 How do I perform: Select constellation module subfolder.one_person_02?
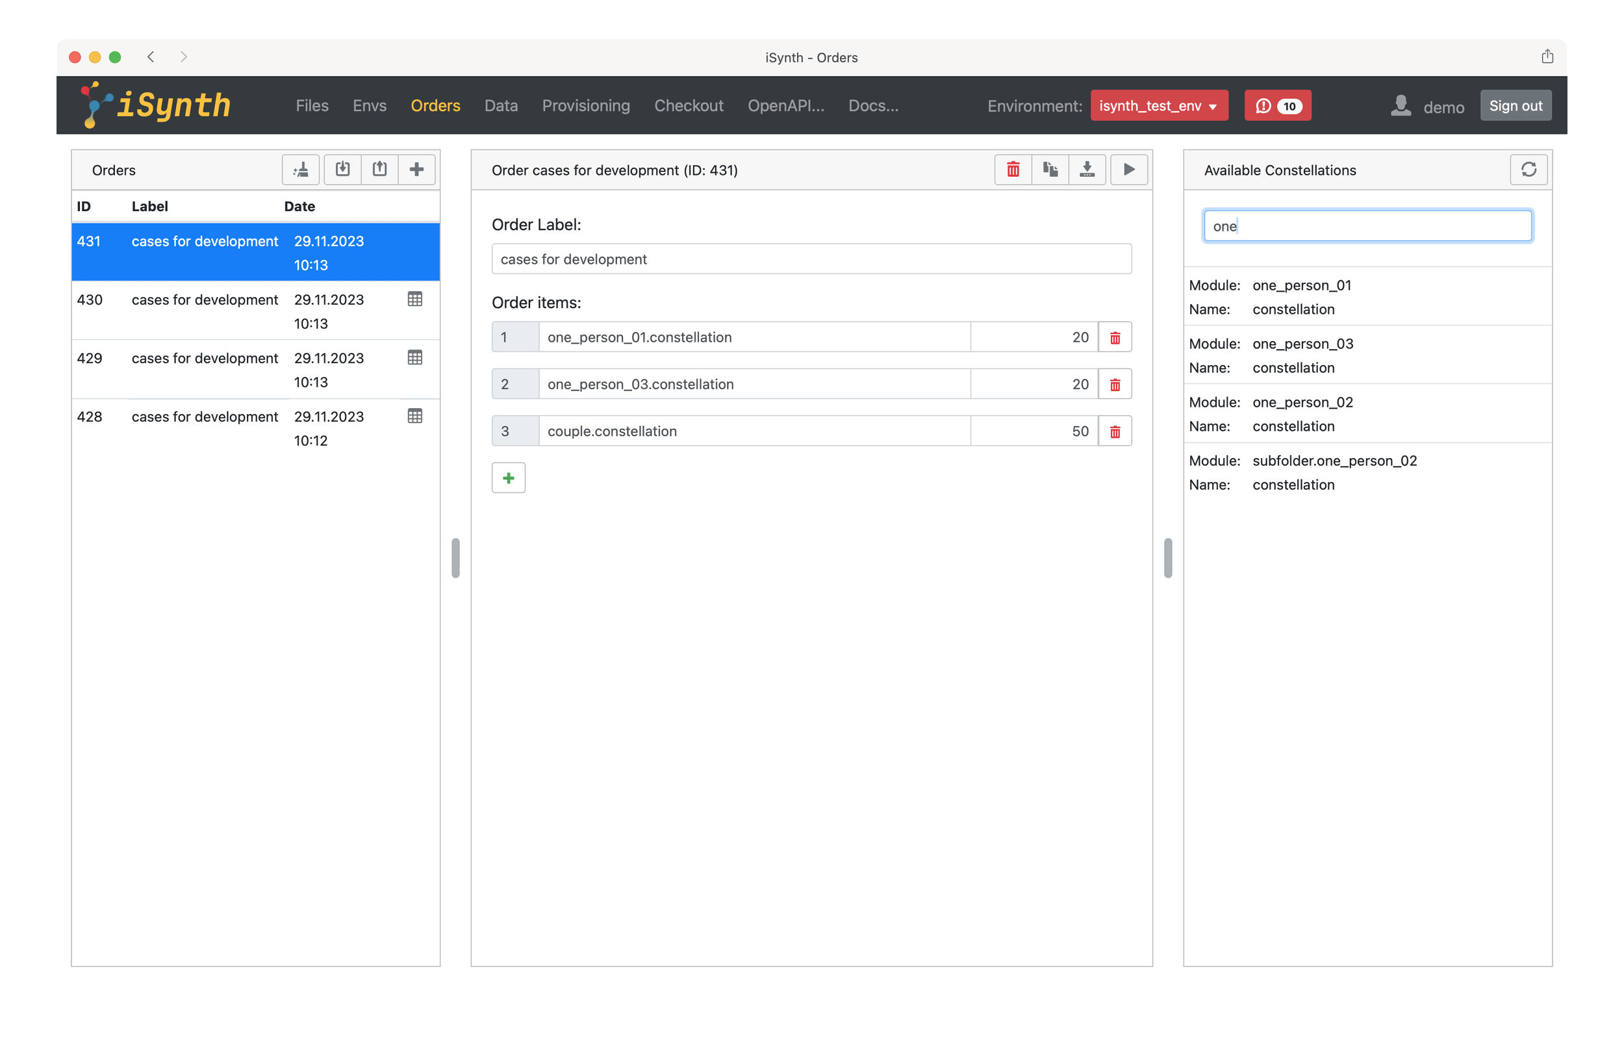tap(1367, 472)
